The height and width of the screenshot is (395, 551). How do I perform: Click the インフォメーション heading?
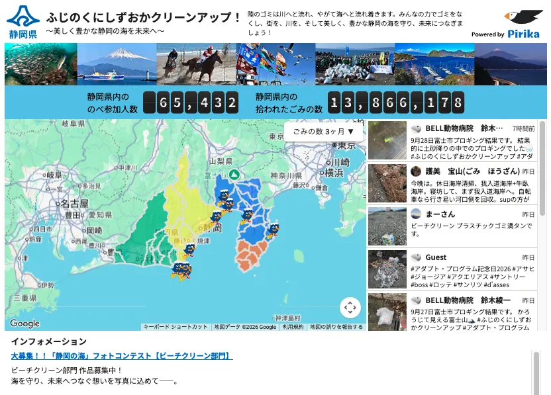49,341
